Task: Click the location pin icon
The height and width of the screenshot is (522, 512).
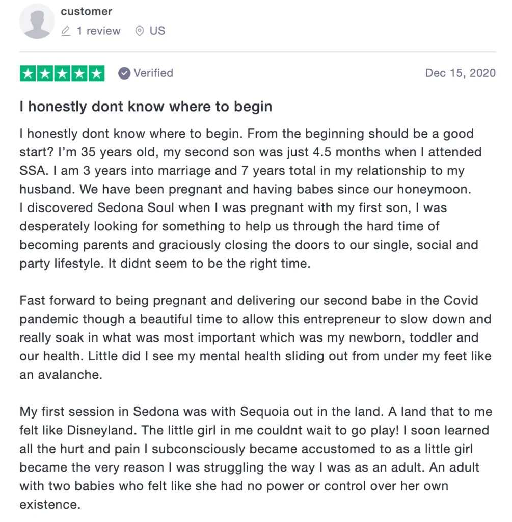Action: (139, 31)
